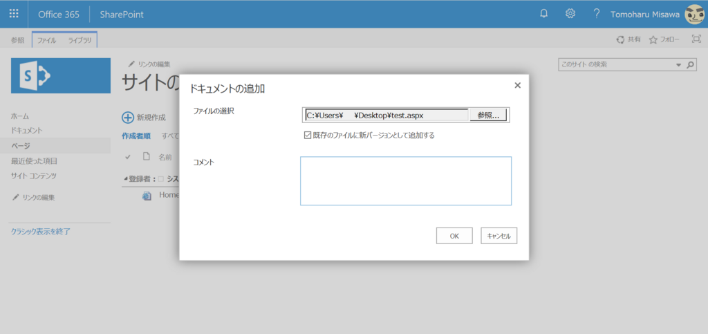708x334 pixels.
Task: Click the このサイトの検索 search box
Action: [x=616, y=65]
